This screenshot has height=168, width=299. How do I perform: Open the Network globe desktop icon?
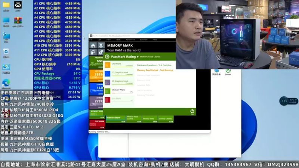[6, 37]
